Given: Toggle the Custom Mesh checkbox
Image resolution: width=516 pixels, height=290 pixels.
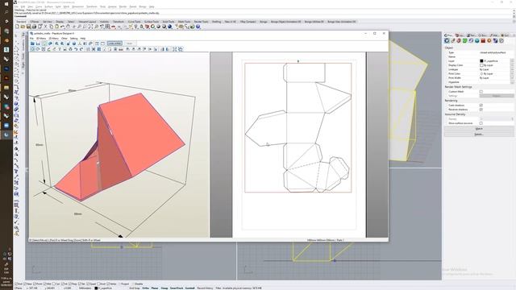Looking at the screenshot, I should [481, 91].
